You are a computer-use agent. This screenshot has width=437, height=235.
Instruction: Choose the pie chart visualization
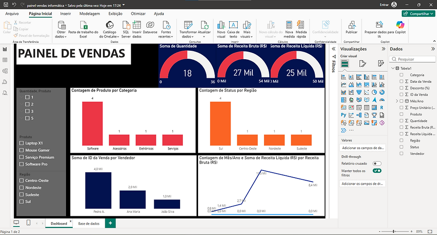click(374, 92)
